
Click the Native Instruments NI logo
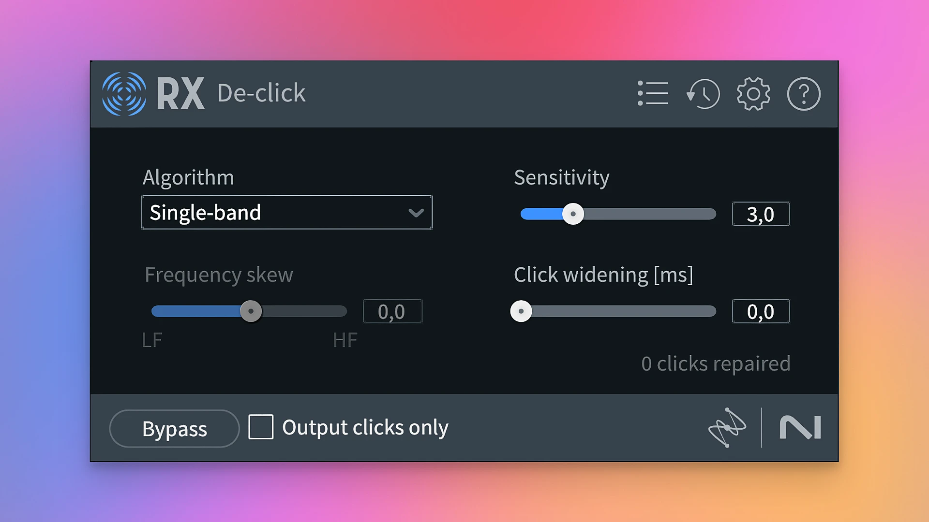point(800,428)
